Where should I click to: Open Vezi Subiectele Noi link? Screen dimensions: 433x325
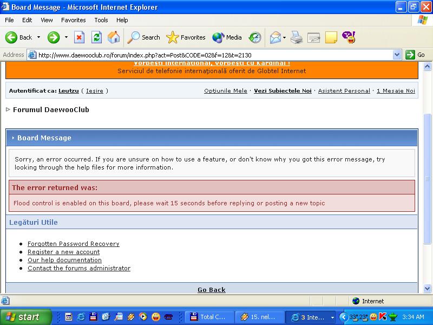pos(283,90)
